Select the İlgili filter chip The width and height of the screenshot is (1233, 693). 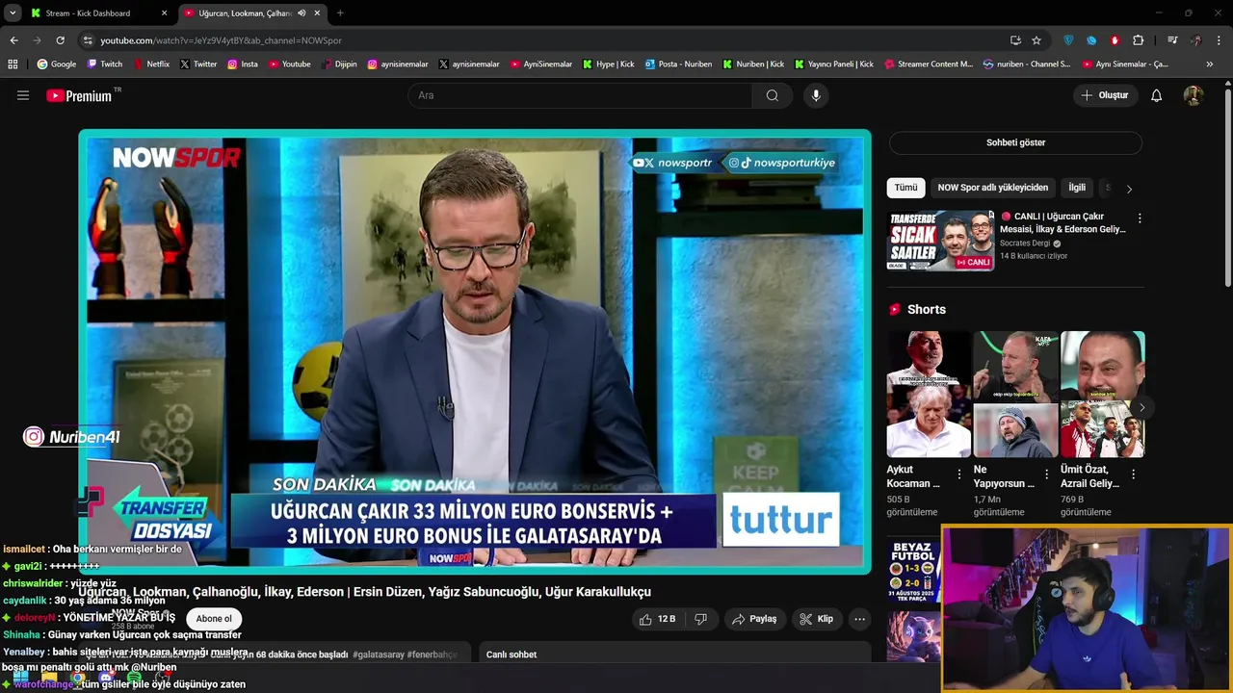tap(1077, 188)
